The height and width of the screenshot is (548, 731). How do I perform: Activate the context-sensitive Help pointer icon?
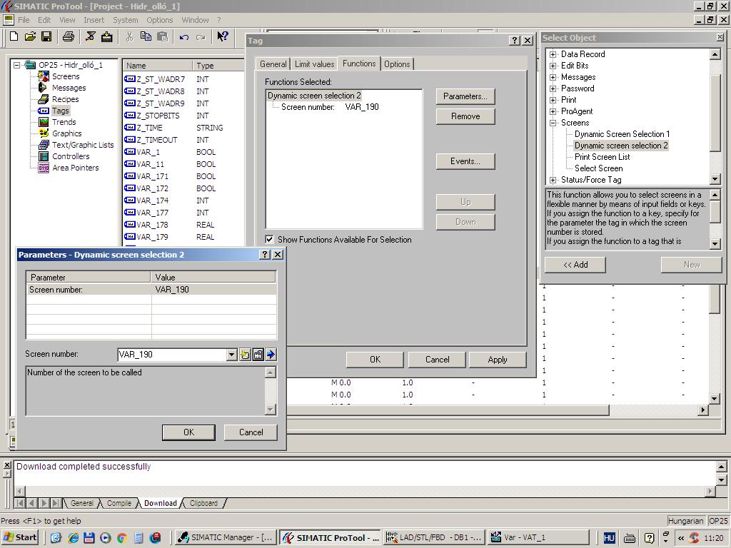[x=223, y=37]
